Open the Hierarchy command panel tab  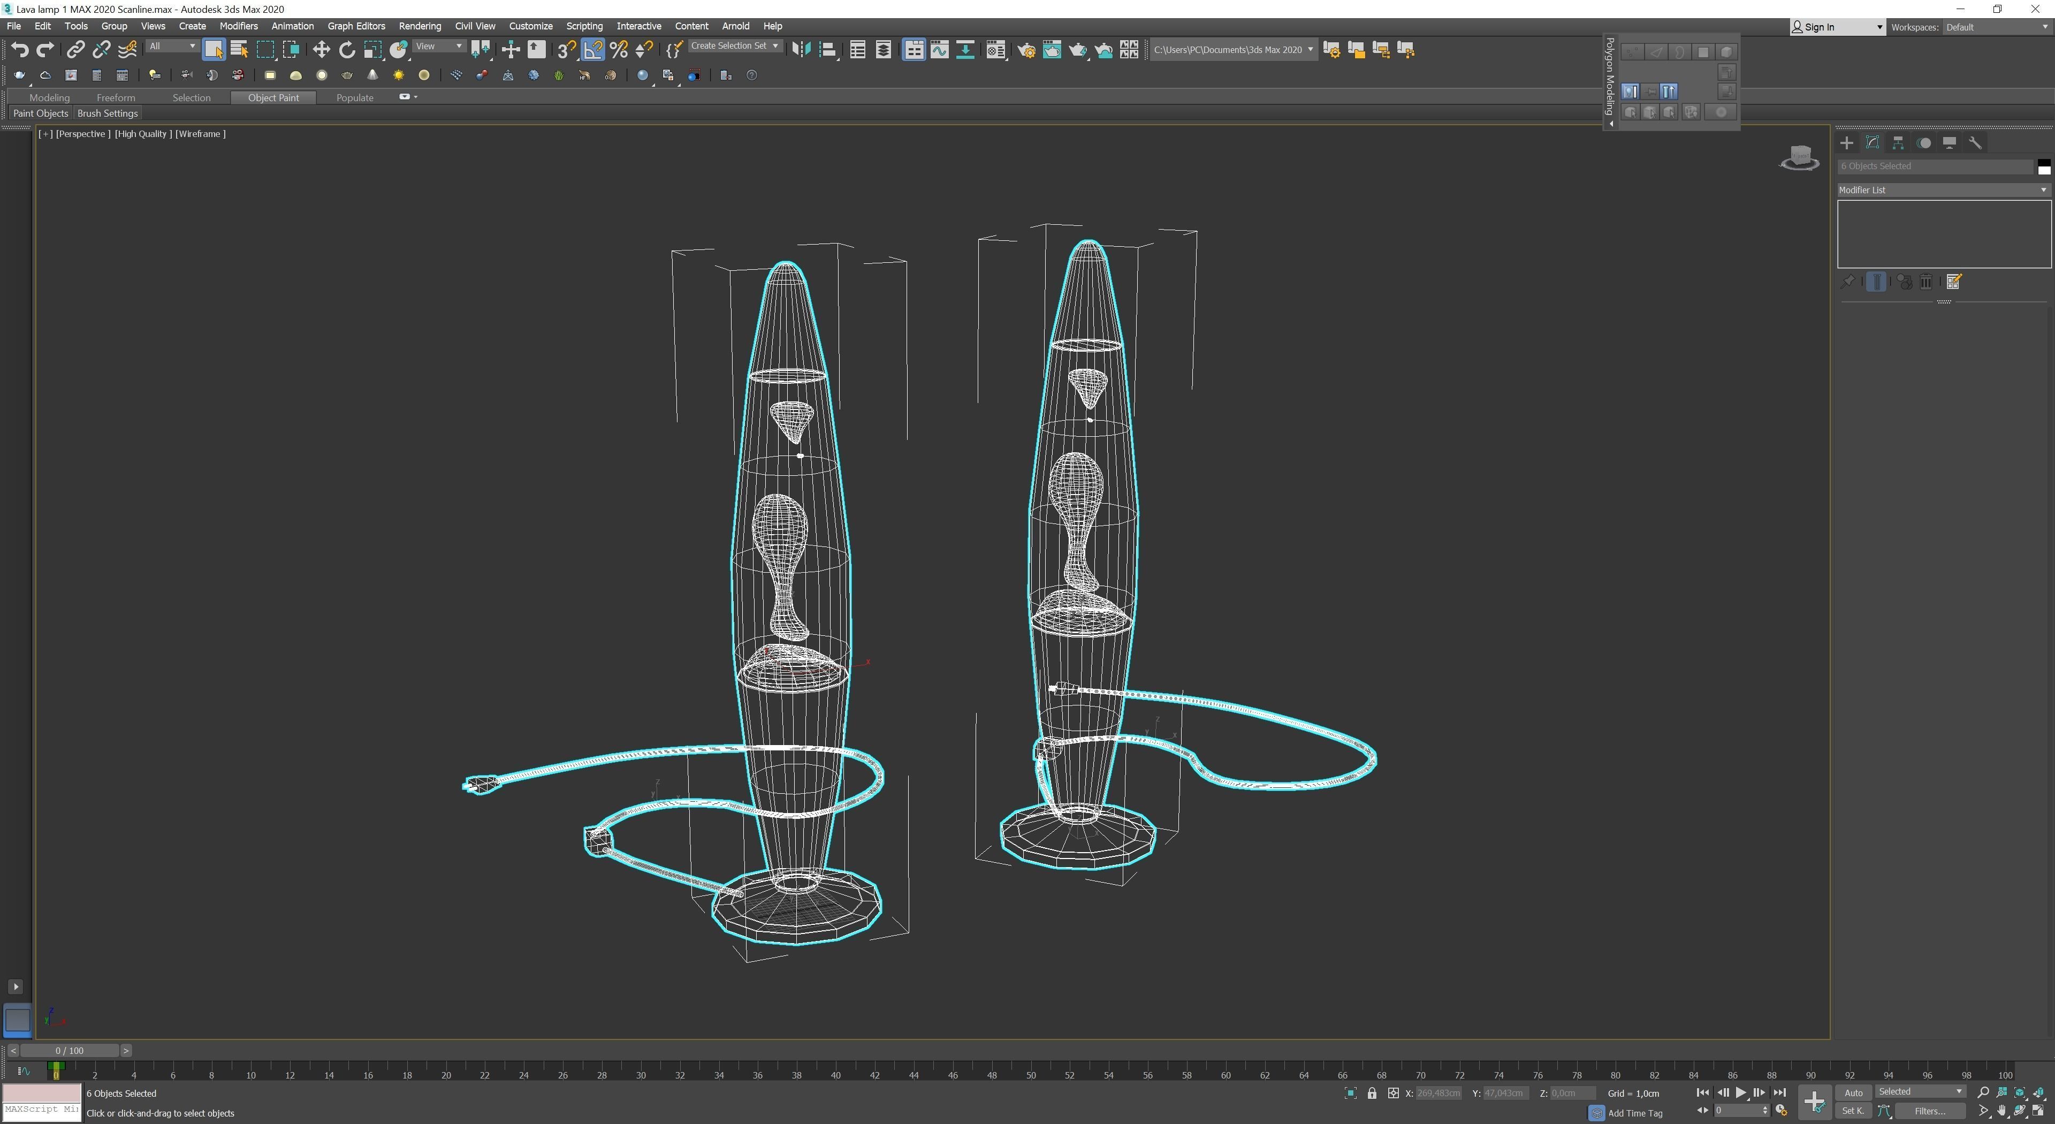click(1898, 143)
